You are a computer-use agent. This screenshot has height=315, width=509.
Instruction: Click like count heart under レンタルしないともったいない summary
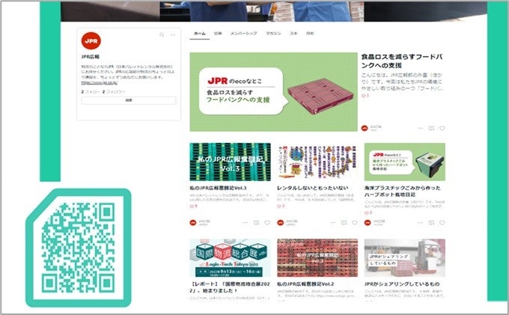279,206
